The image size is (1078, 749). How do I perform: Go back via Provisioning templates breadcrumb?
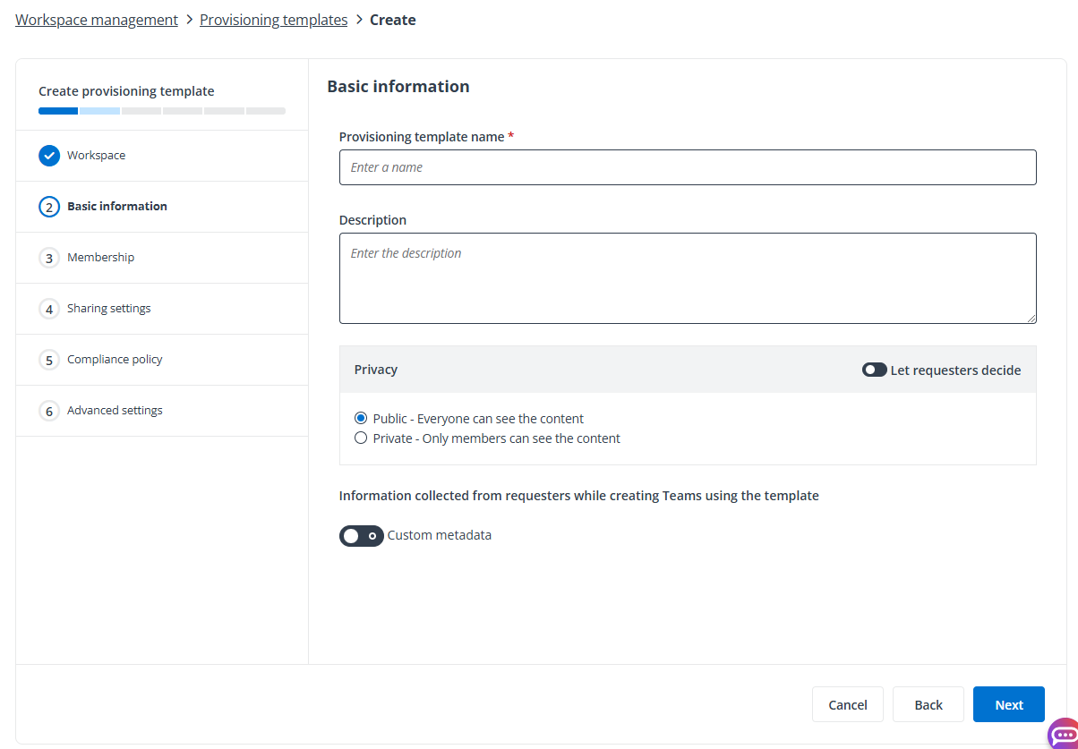click(x=273, y=19)
